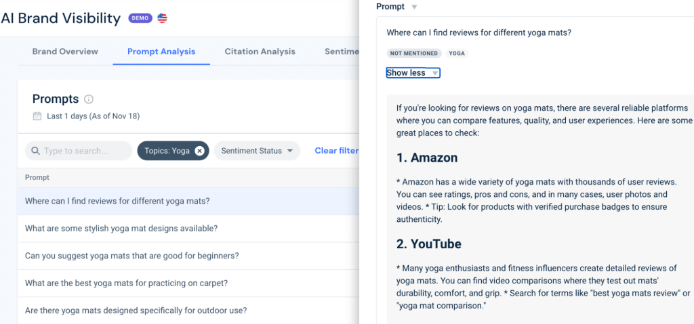694x324 pixels.
Task: Open the Citation Analysis tab
Action: pyautogui.click(x=260, y=51)
